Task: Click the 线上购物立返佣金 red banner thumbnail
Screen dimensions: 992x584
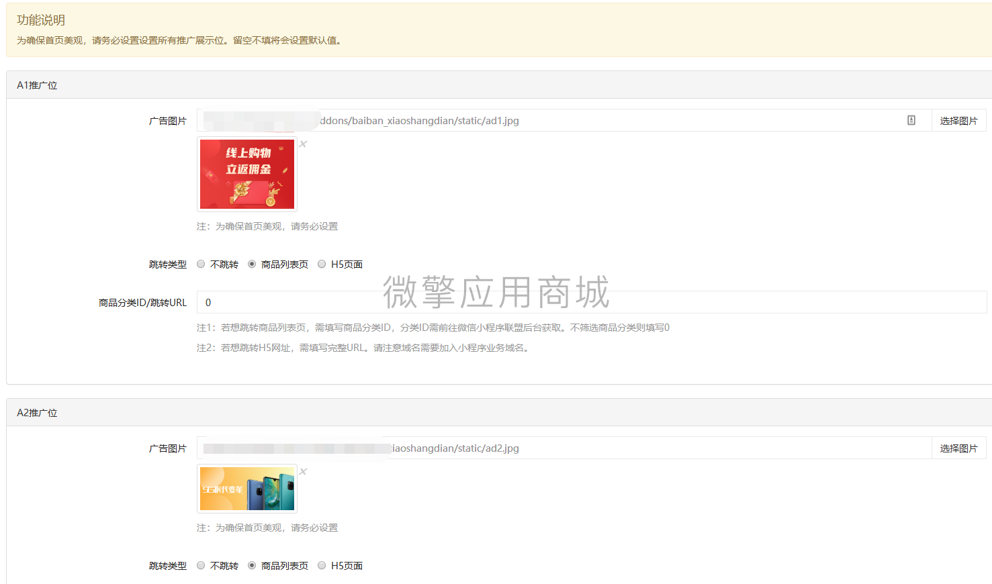Action: [x=246, y=174]
